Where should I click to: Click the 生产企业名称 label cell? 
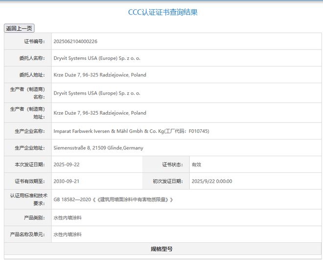[x=27, y=131]
